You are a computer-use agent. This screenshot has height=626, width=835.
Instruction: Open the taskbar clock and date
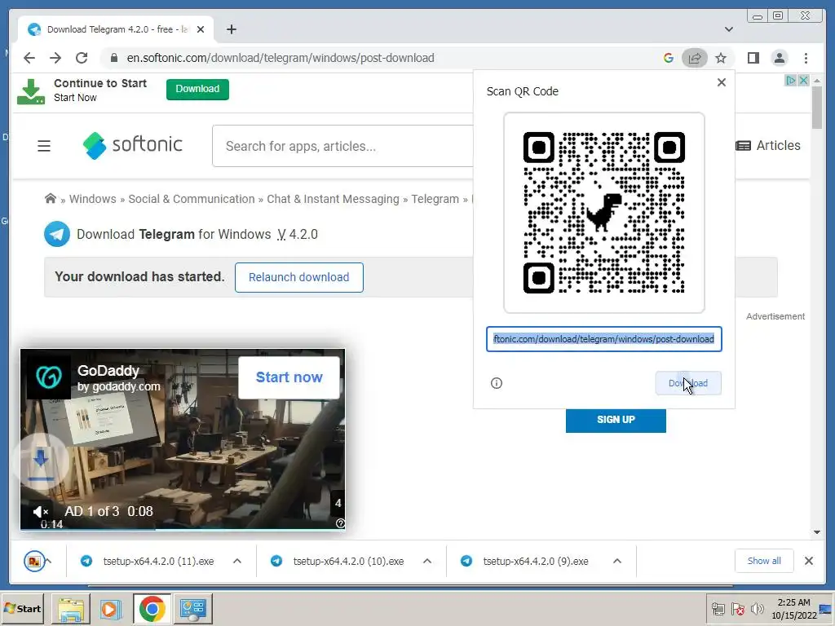[793, 609]
